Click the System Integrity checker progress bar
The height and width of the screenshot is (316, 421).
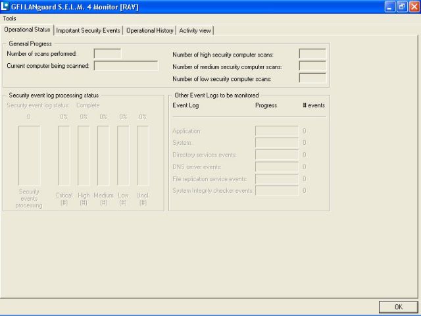[x=277, y=191]
